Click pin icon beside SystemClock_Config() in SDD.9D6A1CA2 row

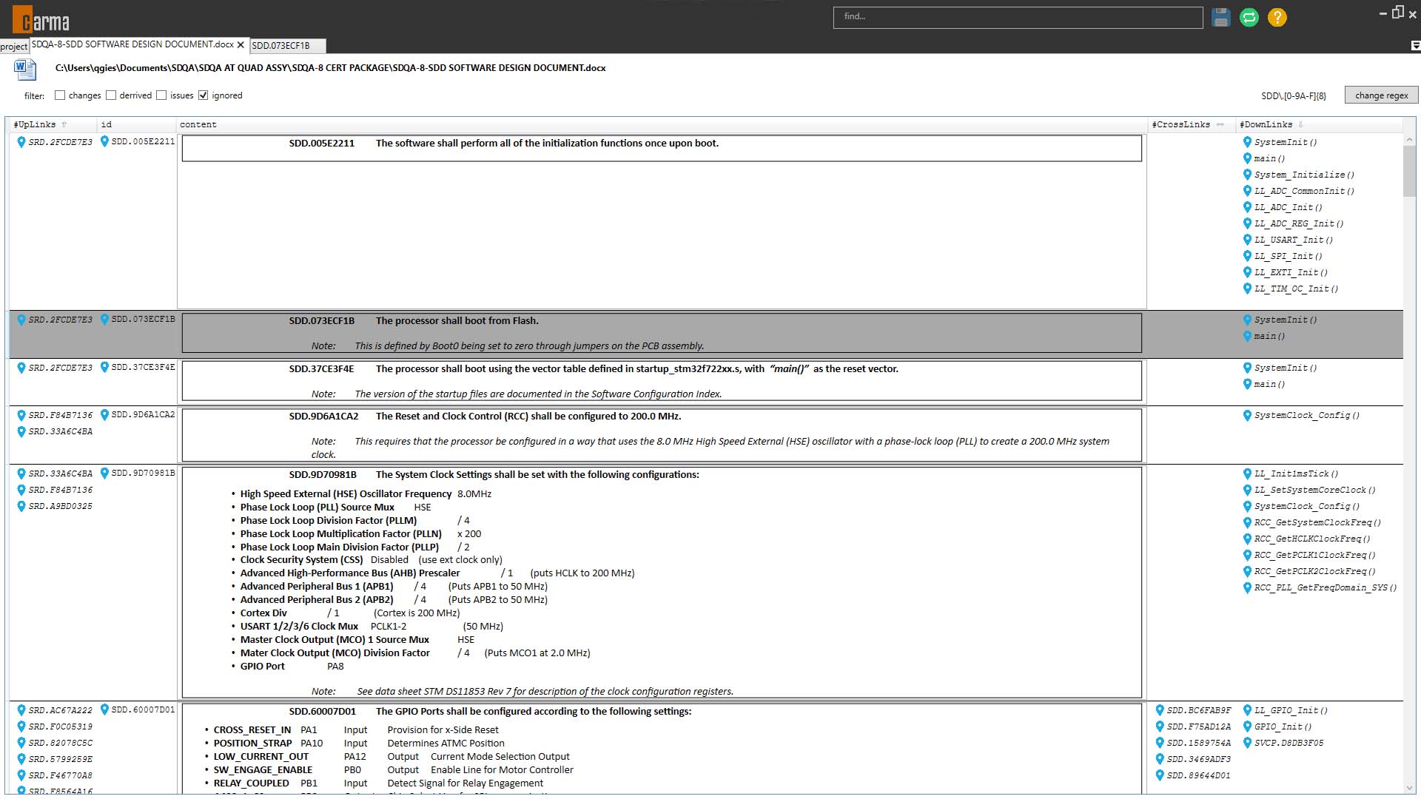(1247, 416)
